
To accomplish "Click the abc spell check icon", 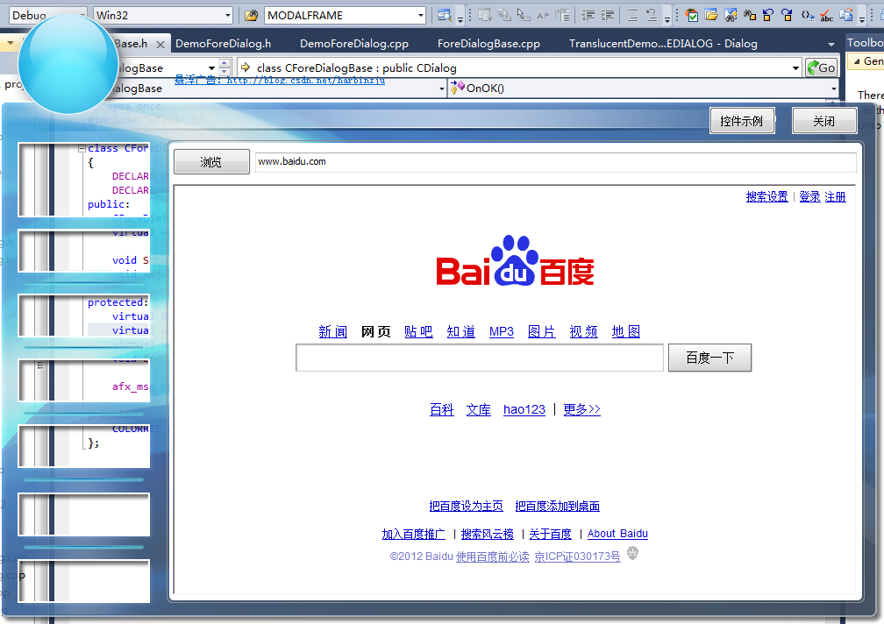I will point(826,16).
